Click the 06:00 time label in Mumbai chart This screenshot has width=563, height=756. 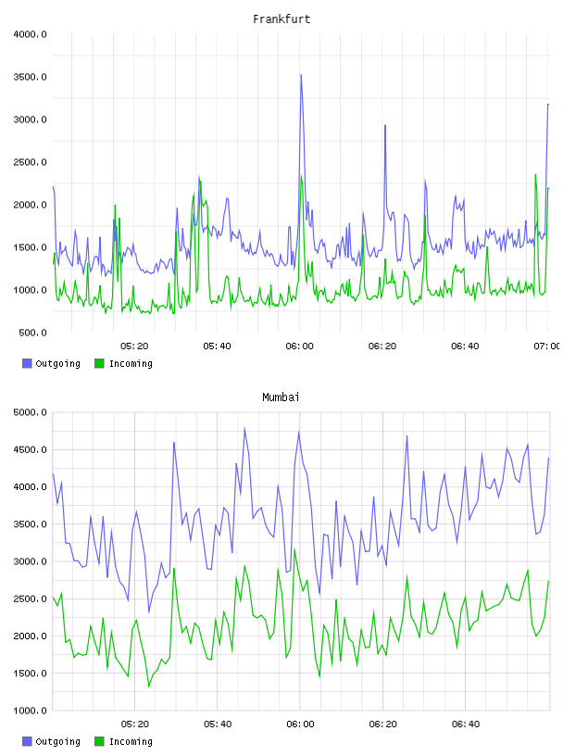pos(300,724)
